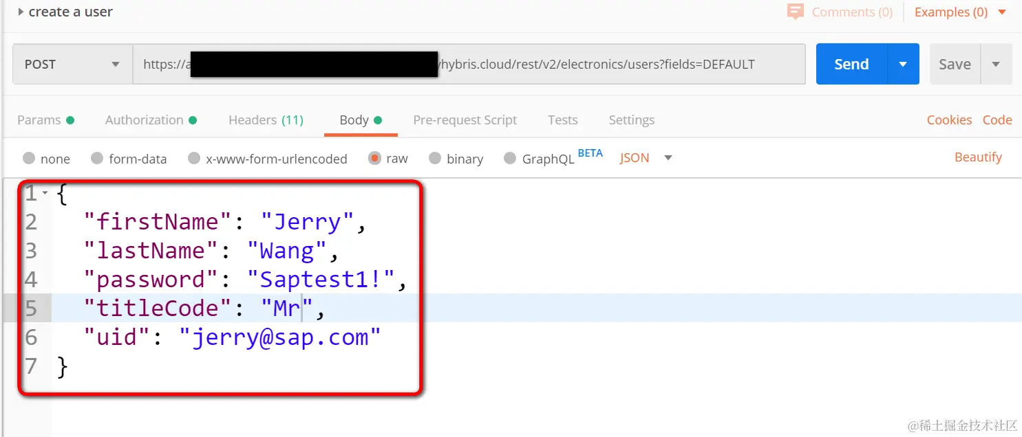The image size is (1022, 437).
Task: Collapse the JSON block fold arrow on line 1
Action: pos(45,193)
